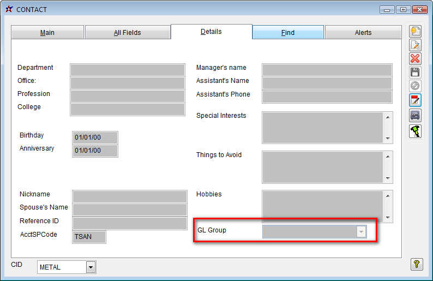Image resolution: width=433 pixels, height=281 pixels.
Task: Click the grayed-out cancel circle icon
Action: point(416,86)
